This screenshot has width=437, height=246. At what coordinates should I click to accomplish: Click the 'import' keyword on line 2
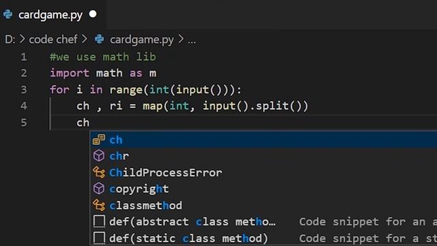[70, 73]
